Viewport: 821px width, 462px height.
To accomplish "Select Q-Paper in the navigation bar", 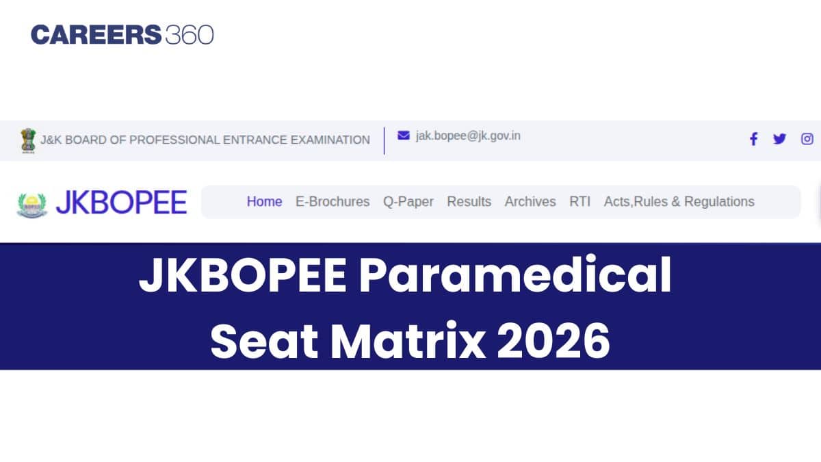I will point(408,202).
